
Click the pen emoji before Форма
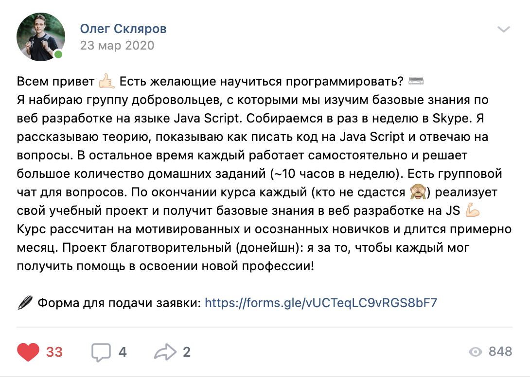point(24,303)
